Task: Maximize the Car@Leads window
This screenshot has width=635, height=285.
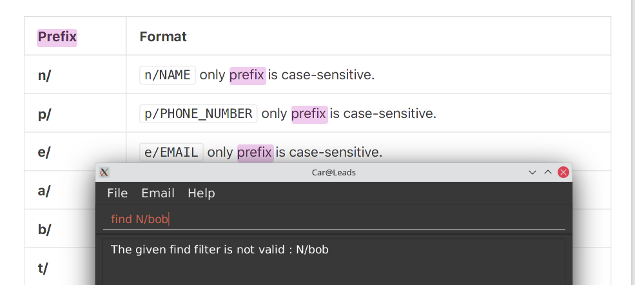Action: [x=547, y=172]
